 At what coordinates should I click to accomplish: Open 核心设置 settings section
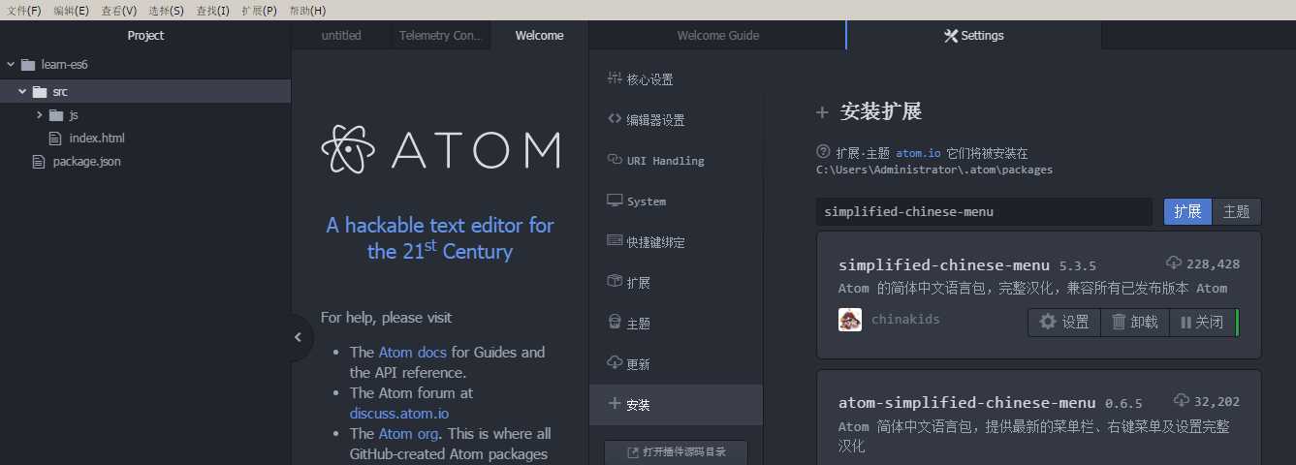676,79
